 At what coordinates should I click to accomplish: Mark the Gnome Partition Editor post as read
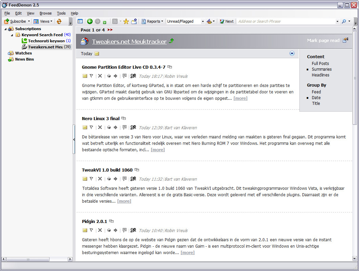click(x=85, y=76)
